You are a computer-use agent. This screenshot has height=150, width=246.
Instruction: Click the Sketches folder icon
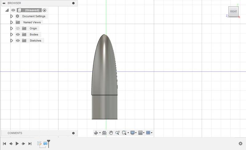pyautogui.click(x=24, y=40)
